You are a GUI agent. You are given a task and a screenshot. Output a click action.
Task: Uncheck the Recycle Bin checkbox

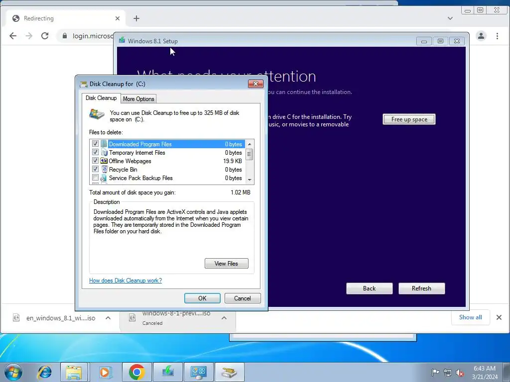(x=95, y=169)
